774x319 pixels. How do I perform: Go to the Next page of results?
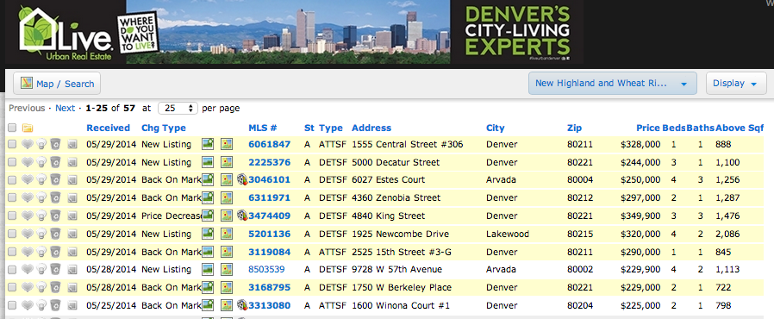click(x=66, y=108)
